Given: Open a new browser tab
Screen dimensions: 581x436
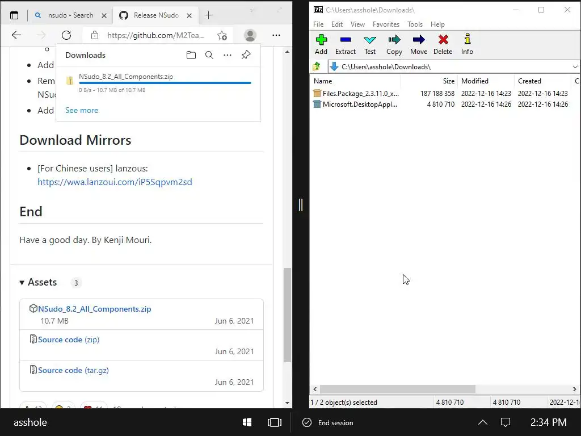Looking at the screenshot, I should (209, 15).
